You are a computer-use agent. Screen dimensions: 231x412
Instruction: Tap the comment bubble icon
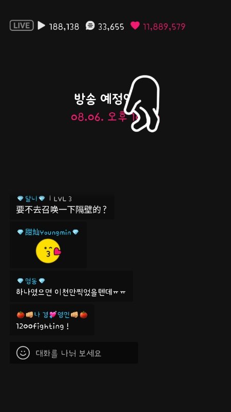(90, 26)
